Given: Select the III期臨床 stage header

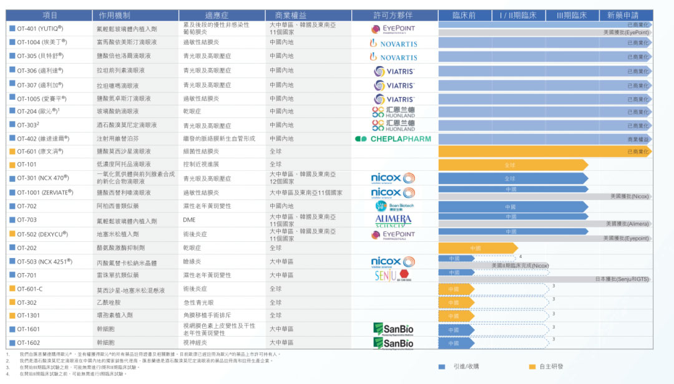Looking at the screenshot, I should pyautogui.click(x=571, y=15).
